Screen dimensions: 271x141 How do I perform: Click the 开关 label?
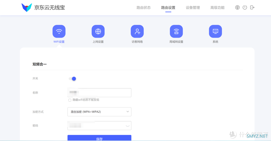35,78
